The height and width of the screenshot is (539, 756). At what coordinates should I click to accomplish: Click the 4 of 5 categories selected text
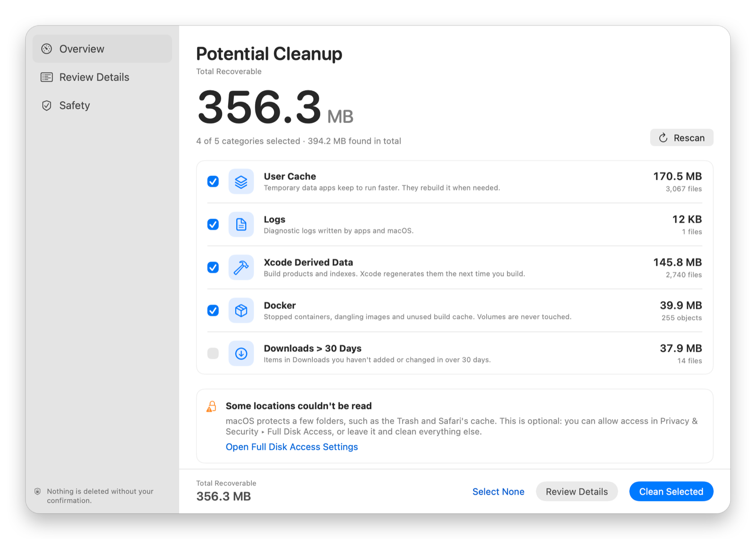coord(248,141)
